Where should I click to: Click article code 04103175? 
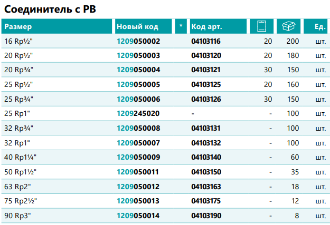pos(206,201)
